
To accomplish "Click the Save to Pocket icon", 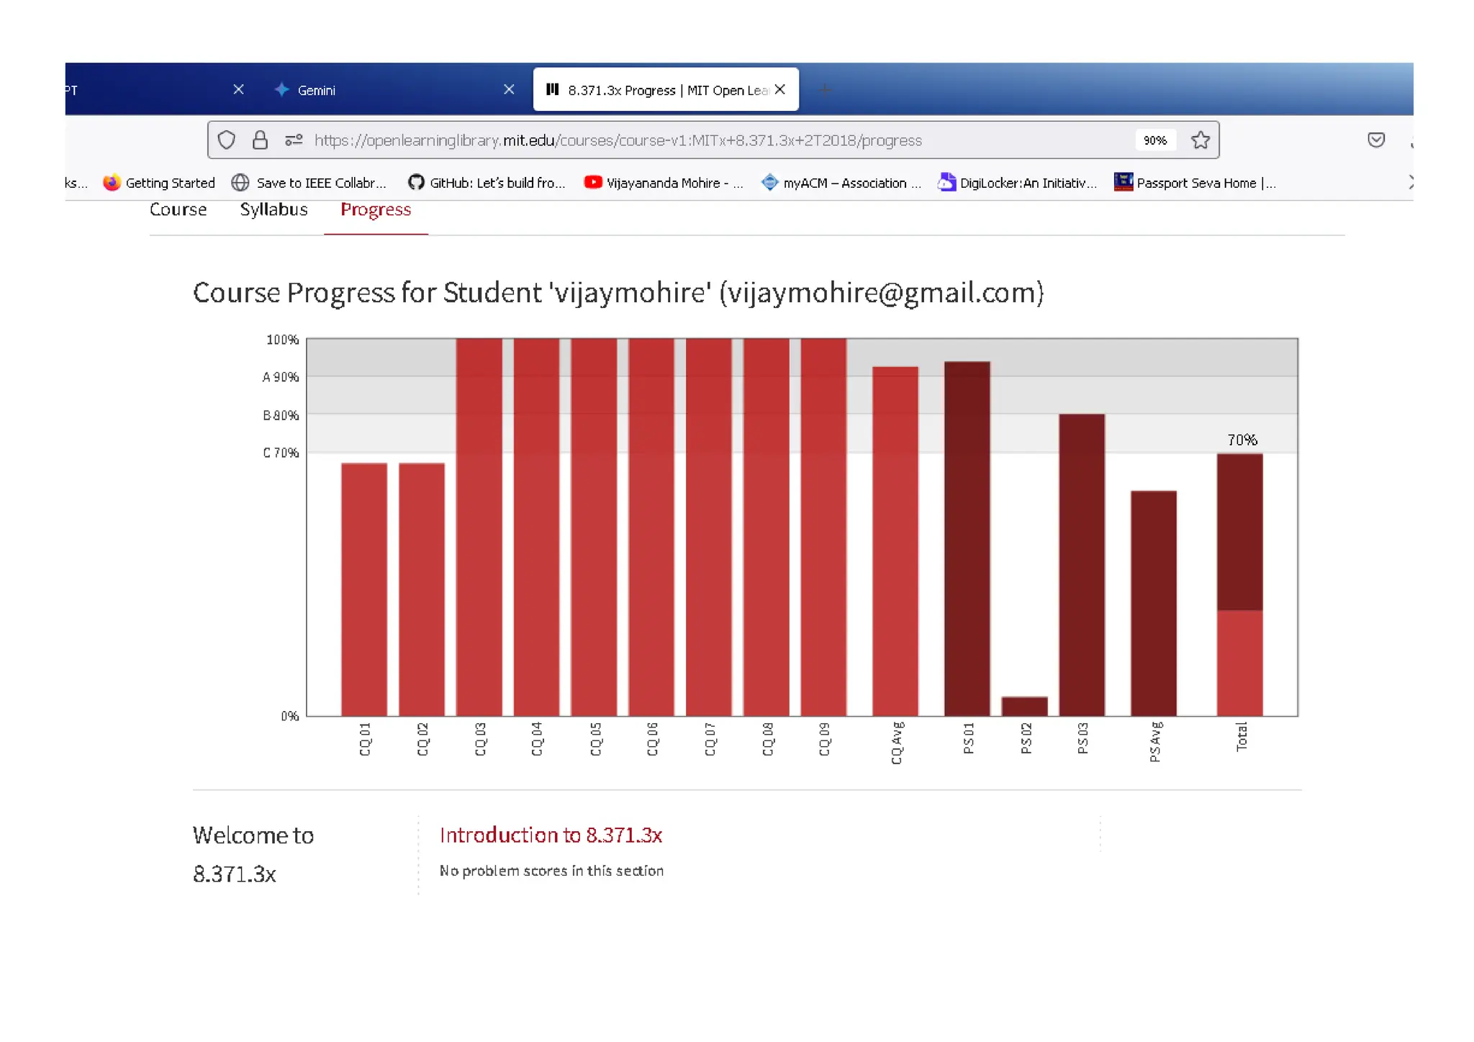I will (x=1375, y=140).
